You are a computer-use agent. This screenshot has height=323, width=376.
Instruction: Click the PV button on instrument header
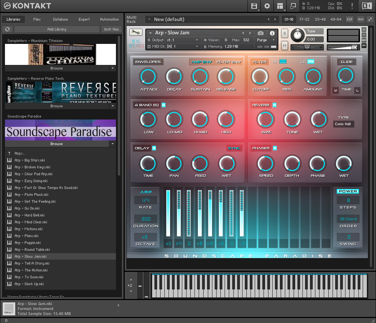[x=364, y=45]
